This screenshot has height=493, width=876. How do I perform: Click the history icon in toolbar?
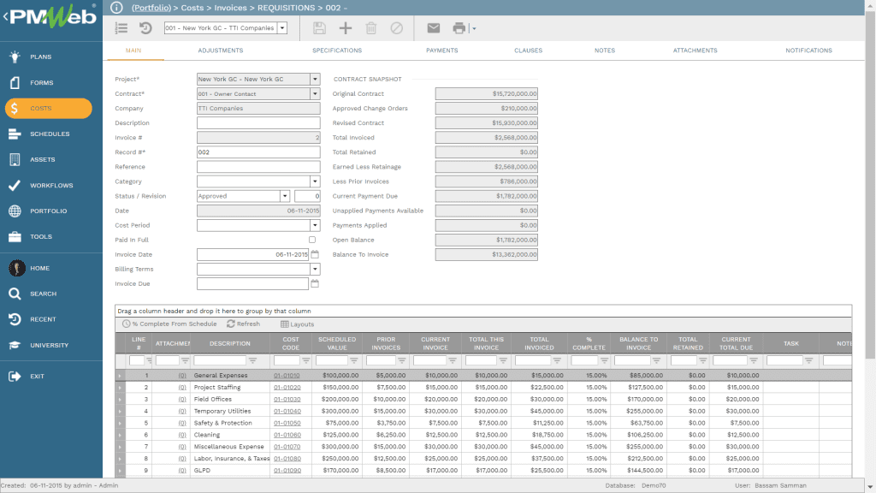tap(145, 28)
